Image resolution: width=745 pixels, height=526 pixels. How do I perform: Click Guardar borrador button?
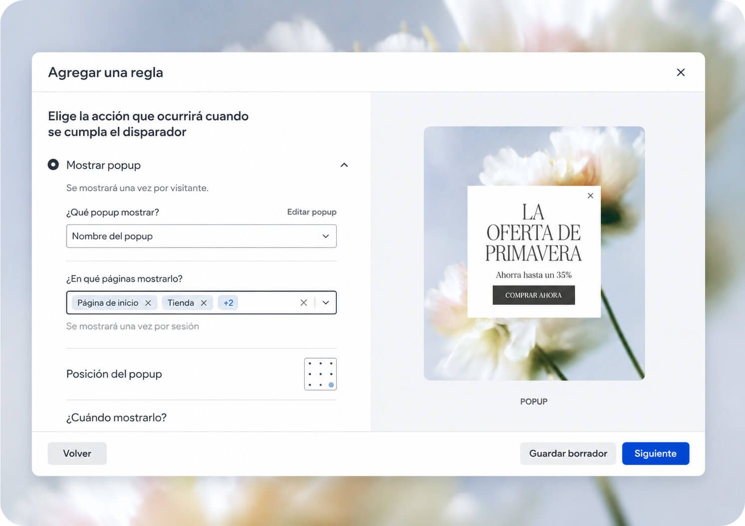568,453
